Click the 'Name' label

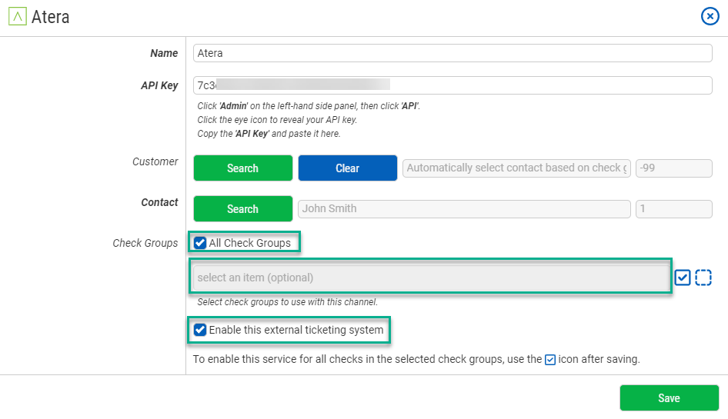pos(164,53)
